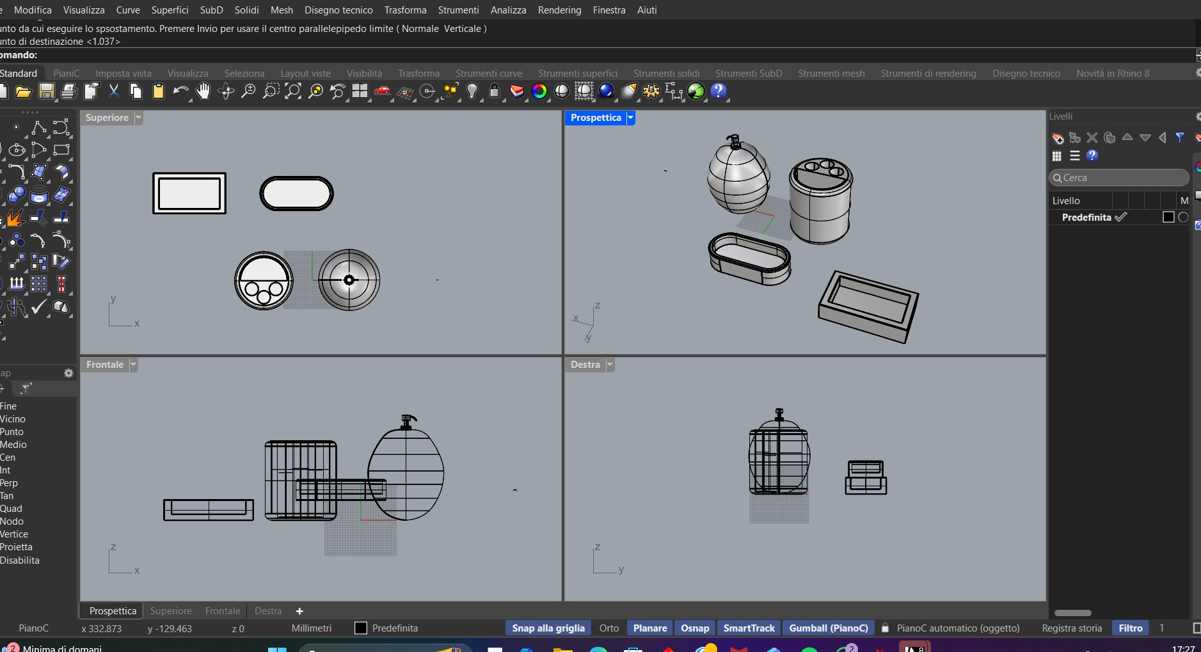Click the blue layer filter funnel
This screenshot has height=652, width=1201.
(1180, 138)
